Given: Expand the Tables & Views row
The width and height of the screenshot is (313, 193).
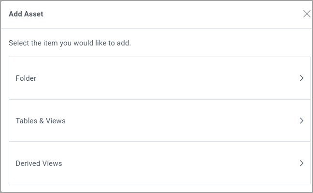Looking at the screenshot, I should tap(159, 120).
